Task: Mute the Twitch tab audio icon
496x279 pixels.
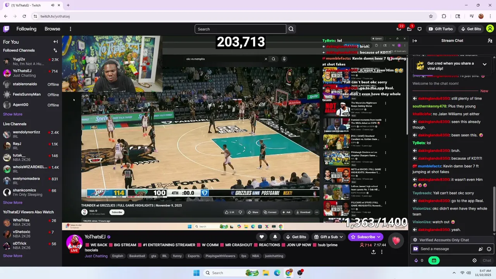Action: pos(53,5)
